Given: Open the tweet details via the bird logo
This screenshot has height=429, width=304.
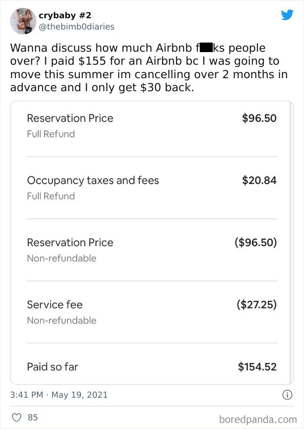Looking at the screenshot, I should pyautogui.click(x=287, y=14).
